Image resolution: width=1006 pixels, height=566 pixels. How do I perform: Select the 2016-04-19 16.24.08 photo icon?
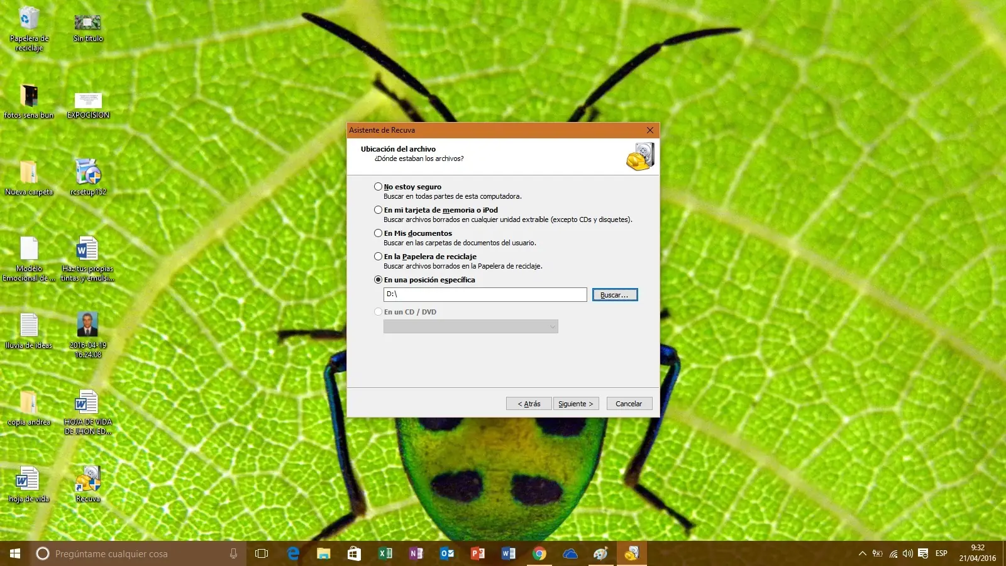point(88,335)
